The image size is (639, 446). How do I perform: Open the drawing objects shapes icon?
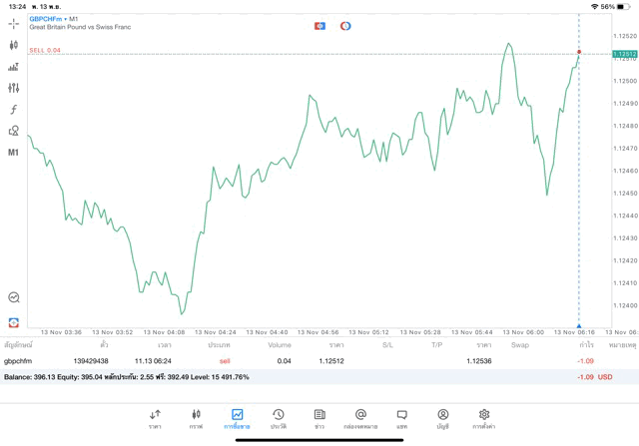click(x=13, y=131)
